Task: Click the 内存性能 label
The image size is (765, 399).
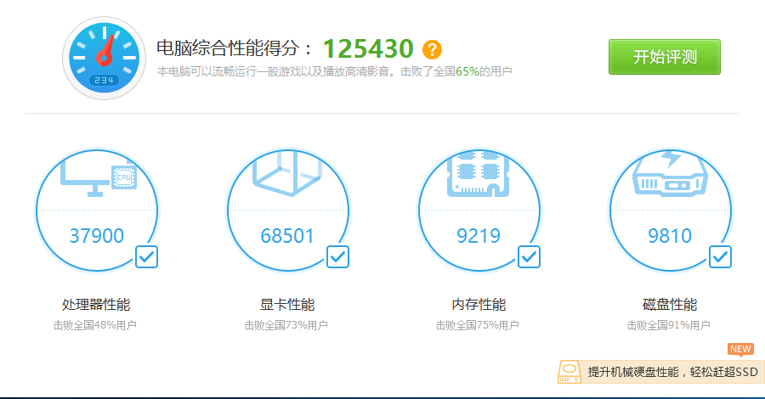Action: click(x=479, y=305)
